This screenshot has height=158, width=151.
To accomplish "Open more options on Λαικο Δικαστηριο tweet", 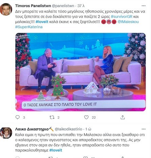I will point(144,129).
